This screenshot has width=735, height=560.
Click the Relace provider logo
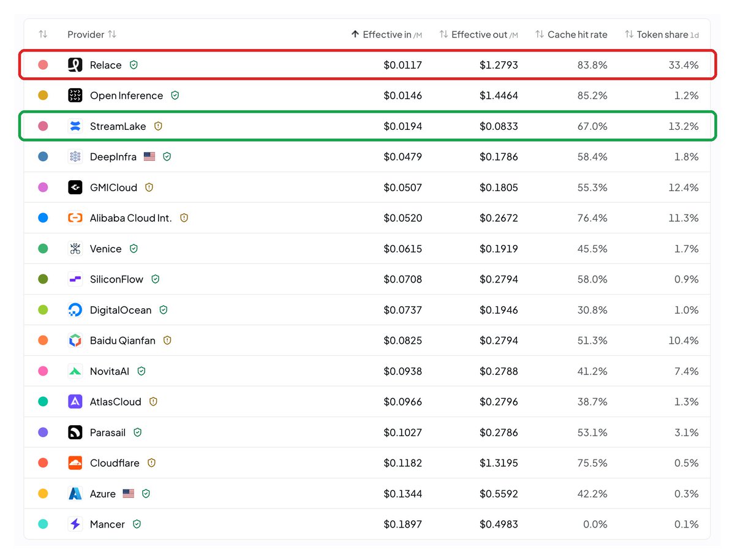(x=75, y=65)
